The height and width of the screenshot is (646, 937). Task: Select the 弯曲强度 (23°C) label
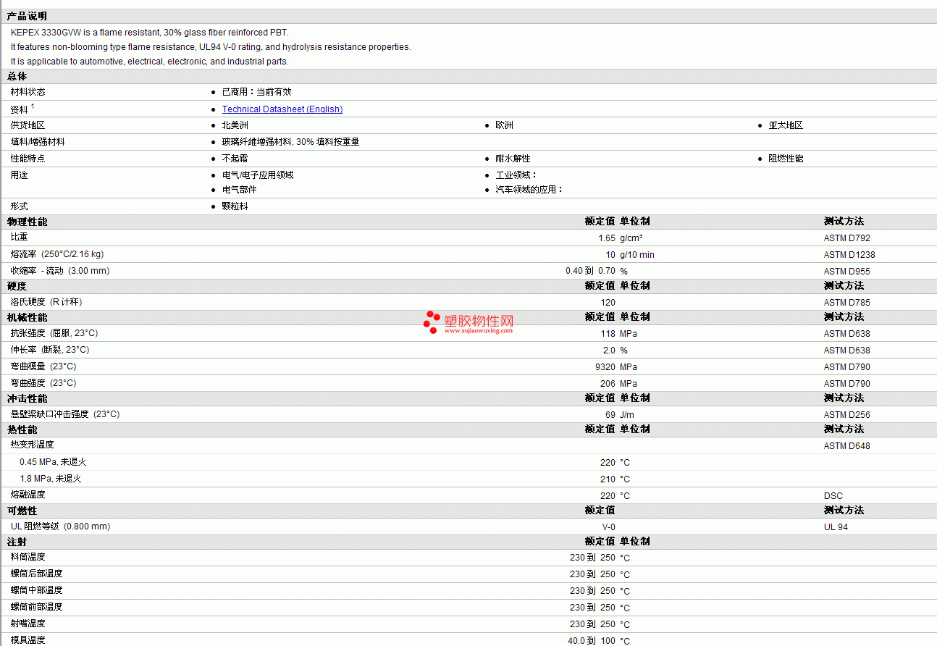tap(43, 383)
